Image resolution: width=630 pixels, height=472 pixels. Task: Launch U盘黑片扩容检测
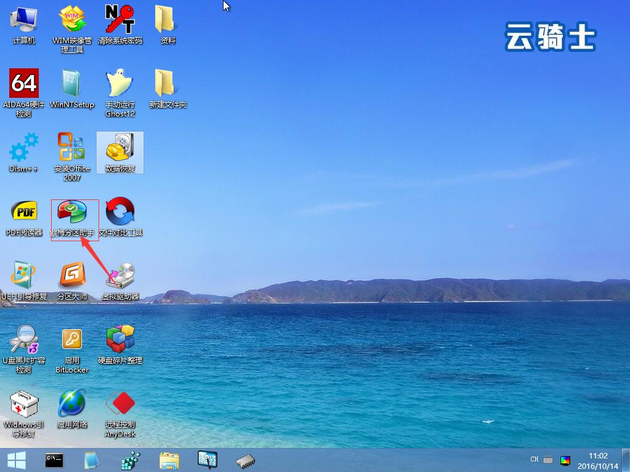(23, 350)
